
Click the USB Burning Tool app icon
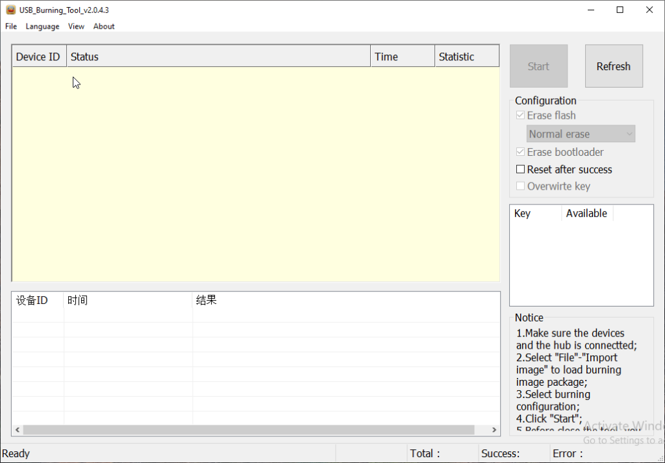[10, 10]
